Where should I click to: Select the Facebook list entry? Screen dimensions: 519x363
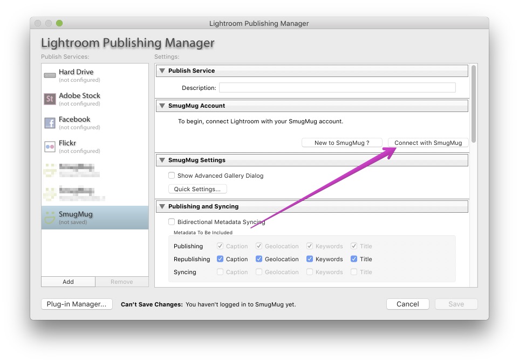(x=95, y=123)
